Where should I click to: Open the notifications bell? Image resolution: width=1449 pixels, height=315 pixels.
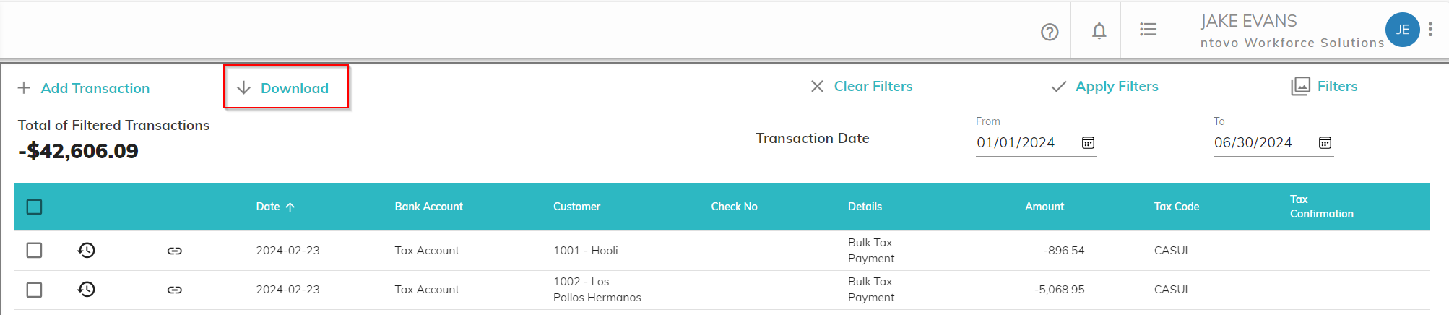tap(1099, 31)
